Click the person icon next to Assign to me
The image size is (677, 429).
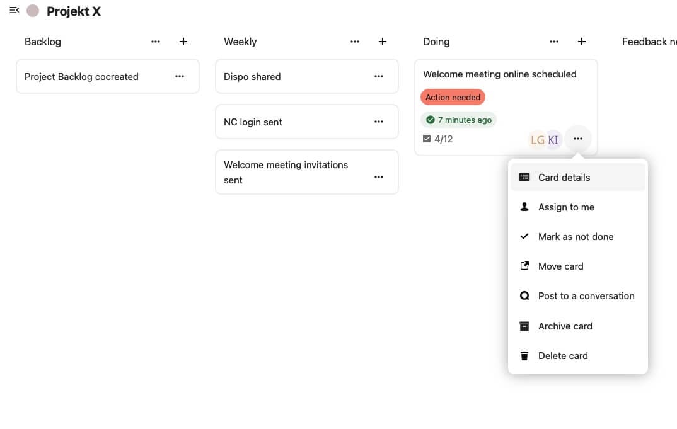(524, 207)
